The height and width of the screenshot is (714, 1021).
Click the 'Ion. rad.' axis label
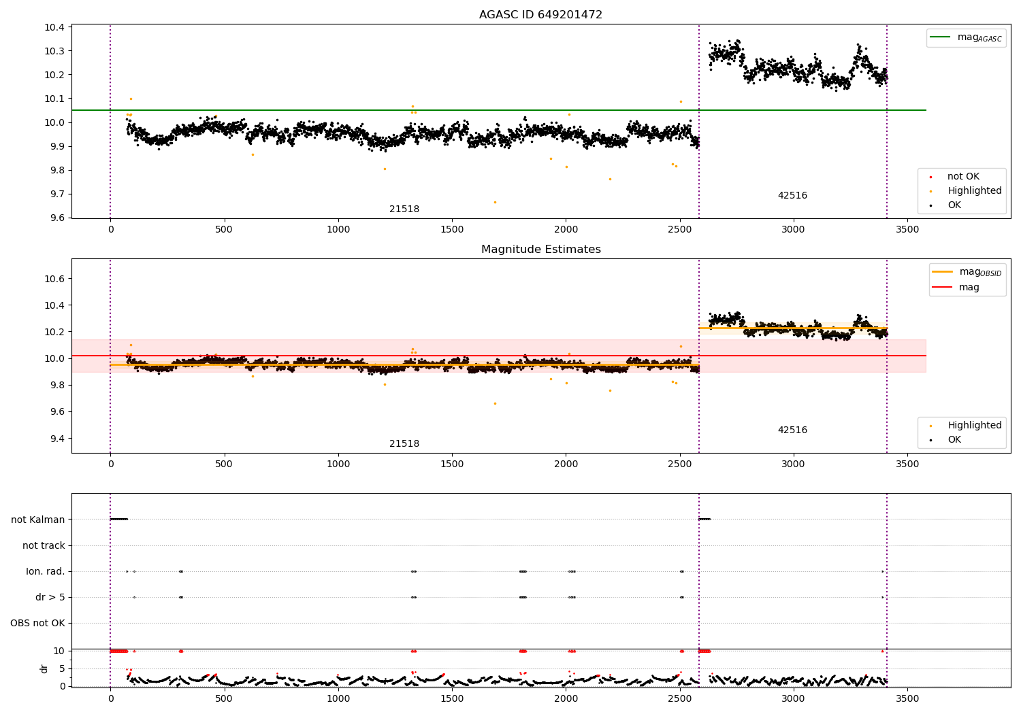[x=46, y=572]
